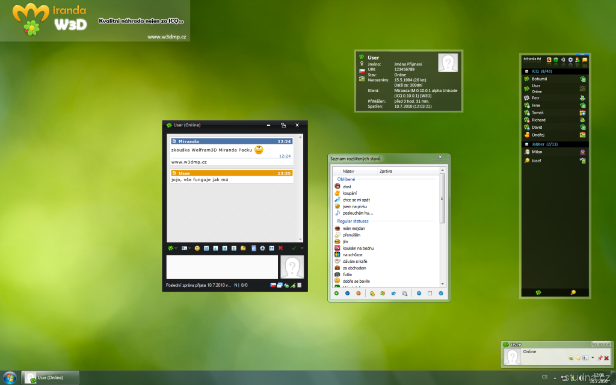616x385 pixels.
Task: Select the 'koukám na bednu' status
Action: click(x=357, y=248)
